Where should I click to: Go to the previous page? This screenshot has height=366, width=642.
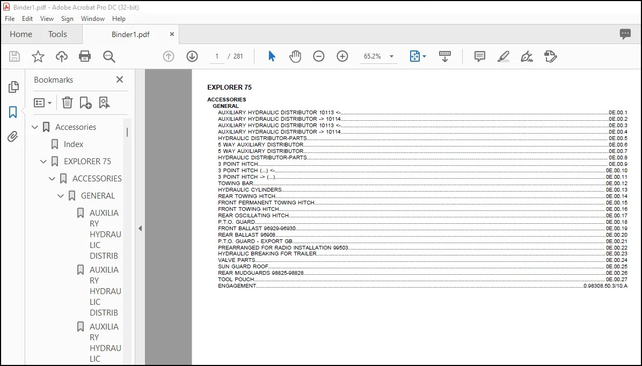[x=168, y=56]
